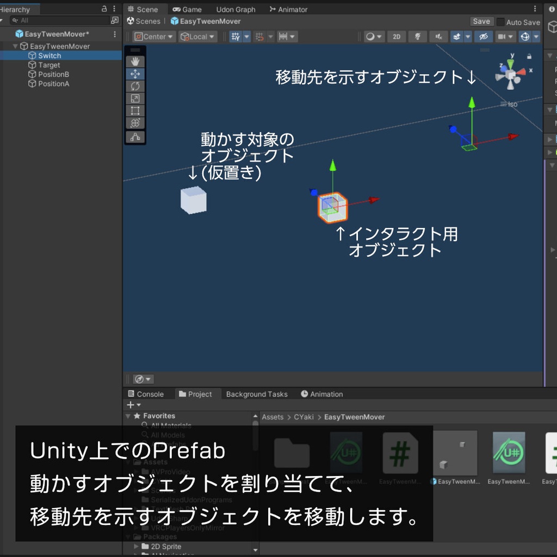Toggle grid snapping button
557x557 pixels.
[259, 36]
